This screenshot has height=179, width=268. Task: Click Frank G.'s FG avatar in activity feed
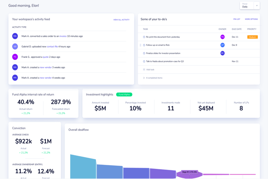[x=15, y=57]
